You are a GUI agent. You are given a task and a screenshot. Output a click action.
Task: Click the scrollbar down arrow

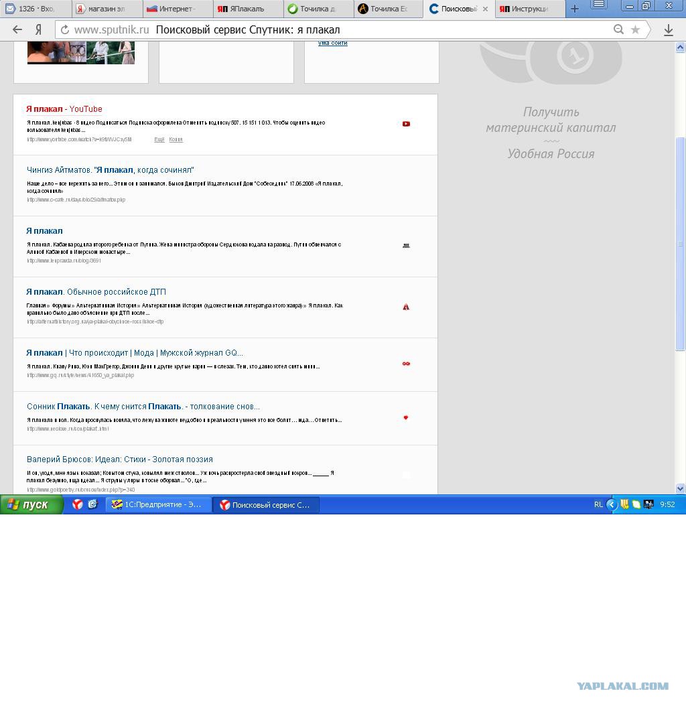coord(680,488)
